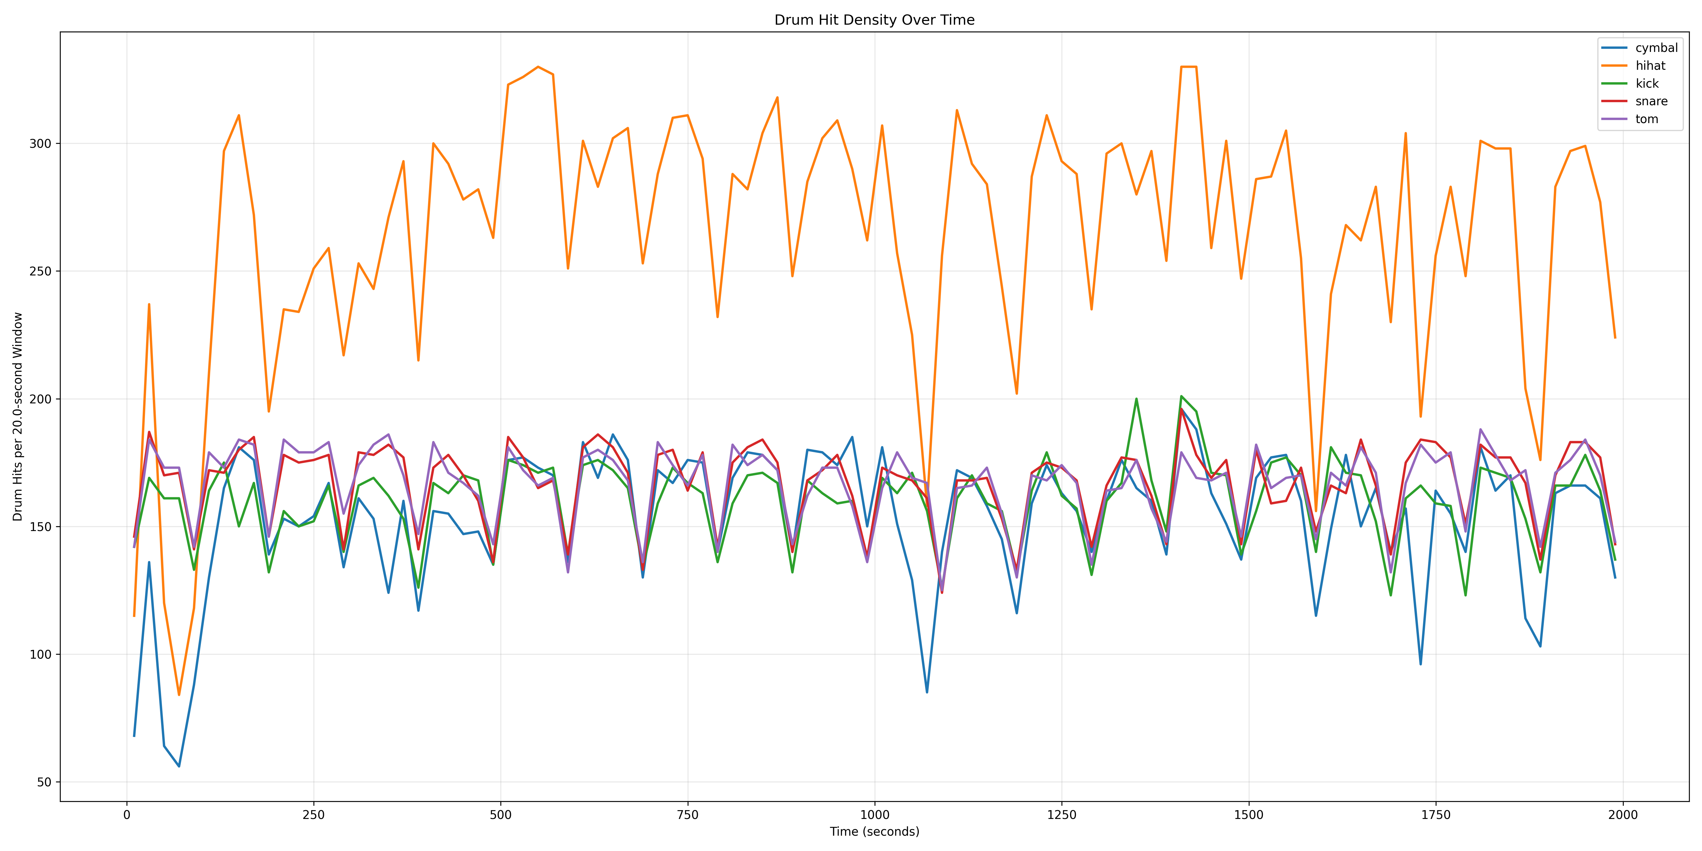This screenshot has height=851, width=1702.
Task: Click the red snare legend line swatch
Action: tap(1614, 101)
